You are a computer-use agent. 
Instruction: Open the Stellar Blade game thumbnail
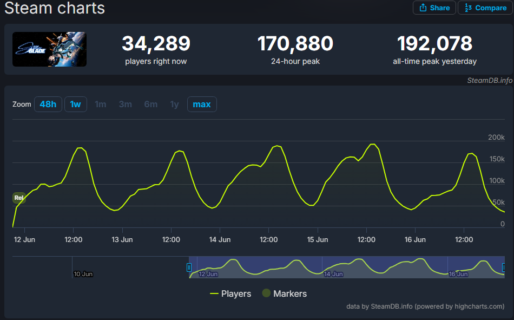(49, 49)
